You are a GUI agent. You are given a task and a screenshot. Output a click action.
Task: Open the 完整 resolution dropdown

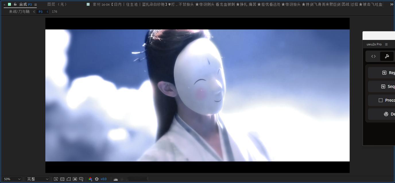coord(38,179)
